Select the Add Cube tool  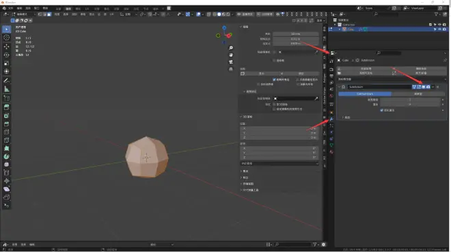click(x=7, y=98)
